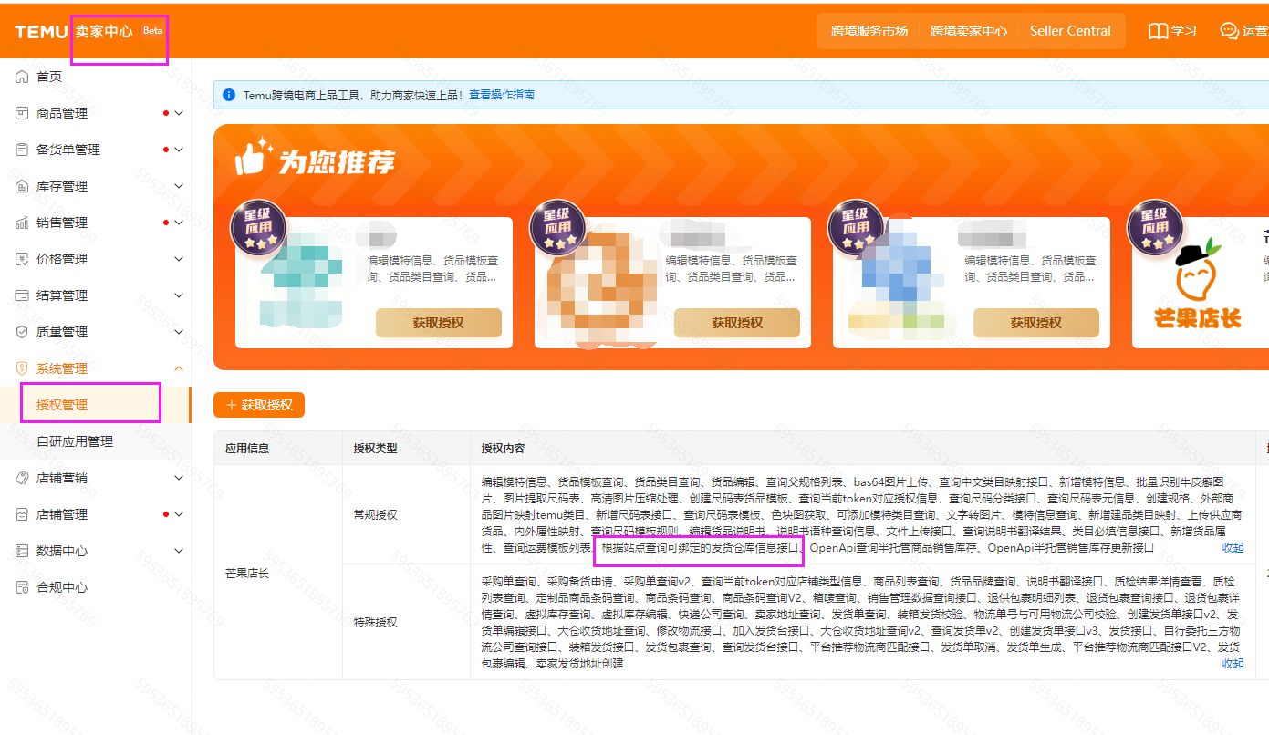
Task: Click the third star-rated app blurred thumbnail
Action: [x=902, y=278]
